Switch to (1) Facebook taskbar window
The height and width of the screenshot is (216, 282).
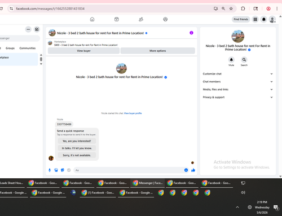pyautogui.click(x=98, y=193)
